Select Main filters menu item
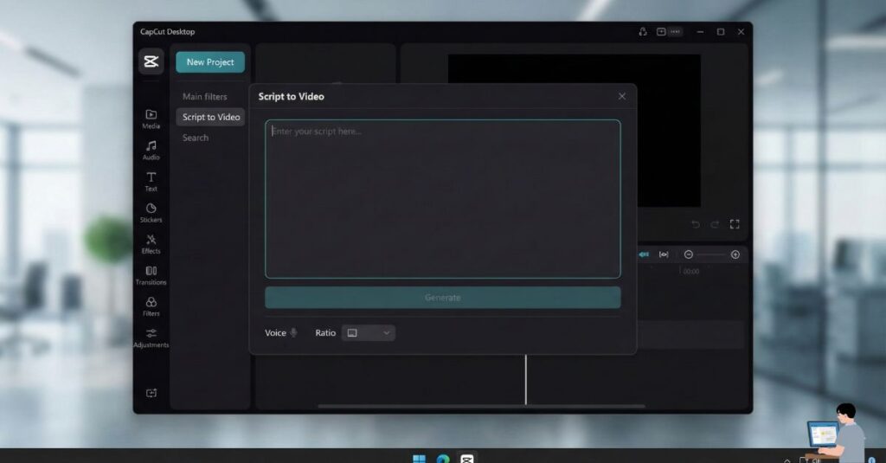 tap(204, 96)
